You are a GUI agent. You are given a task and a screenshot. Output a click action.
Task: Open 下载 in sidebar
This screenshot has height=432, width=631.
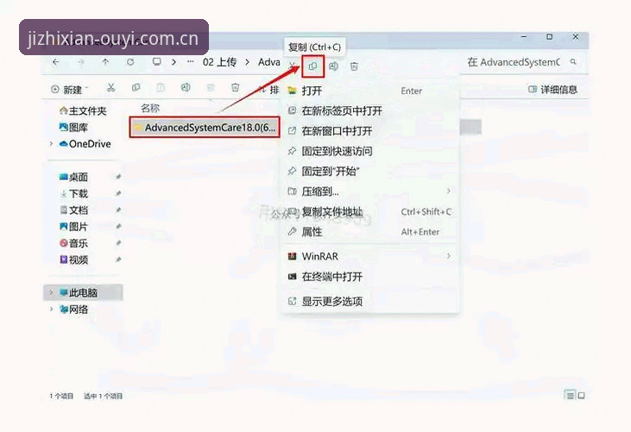pos(73,193)
